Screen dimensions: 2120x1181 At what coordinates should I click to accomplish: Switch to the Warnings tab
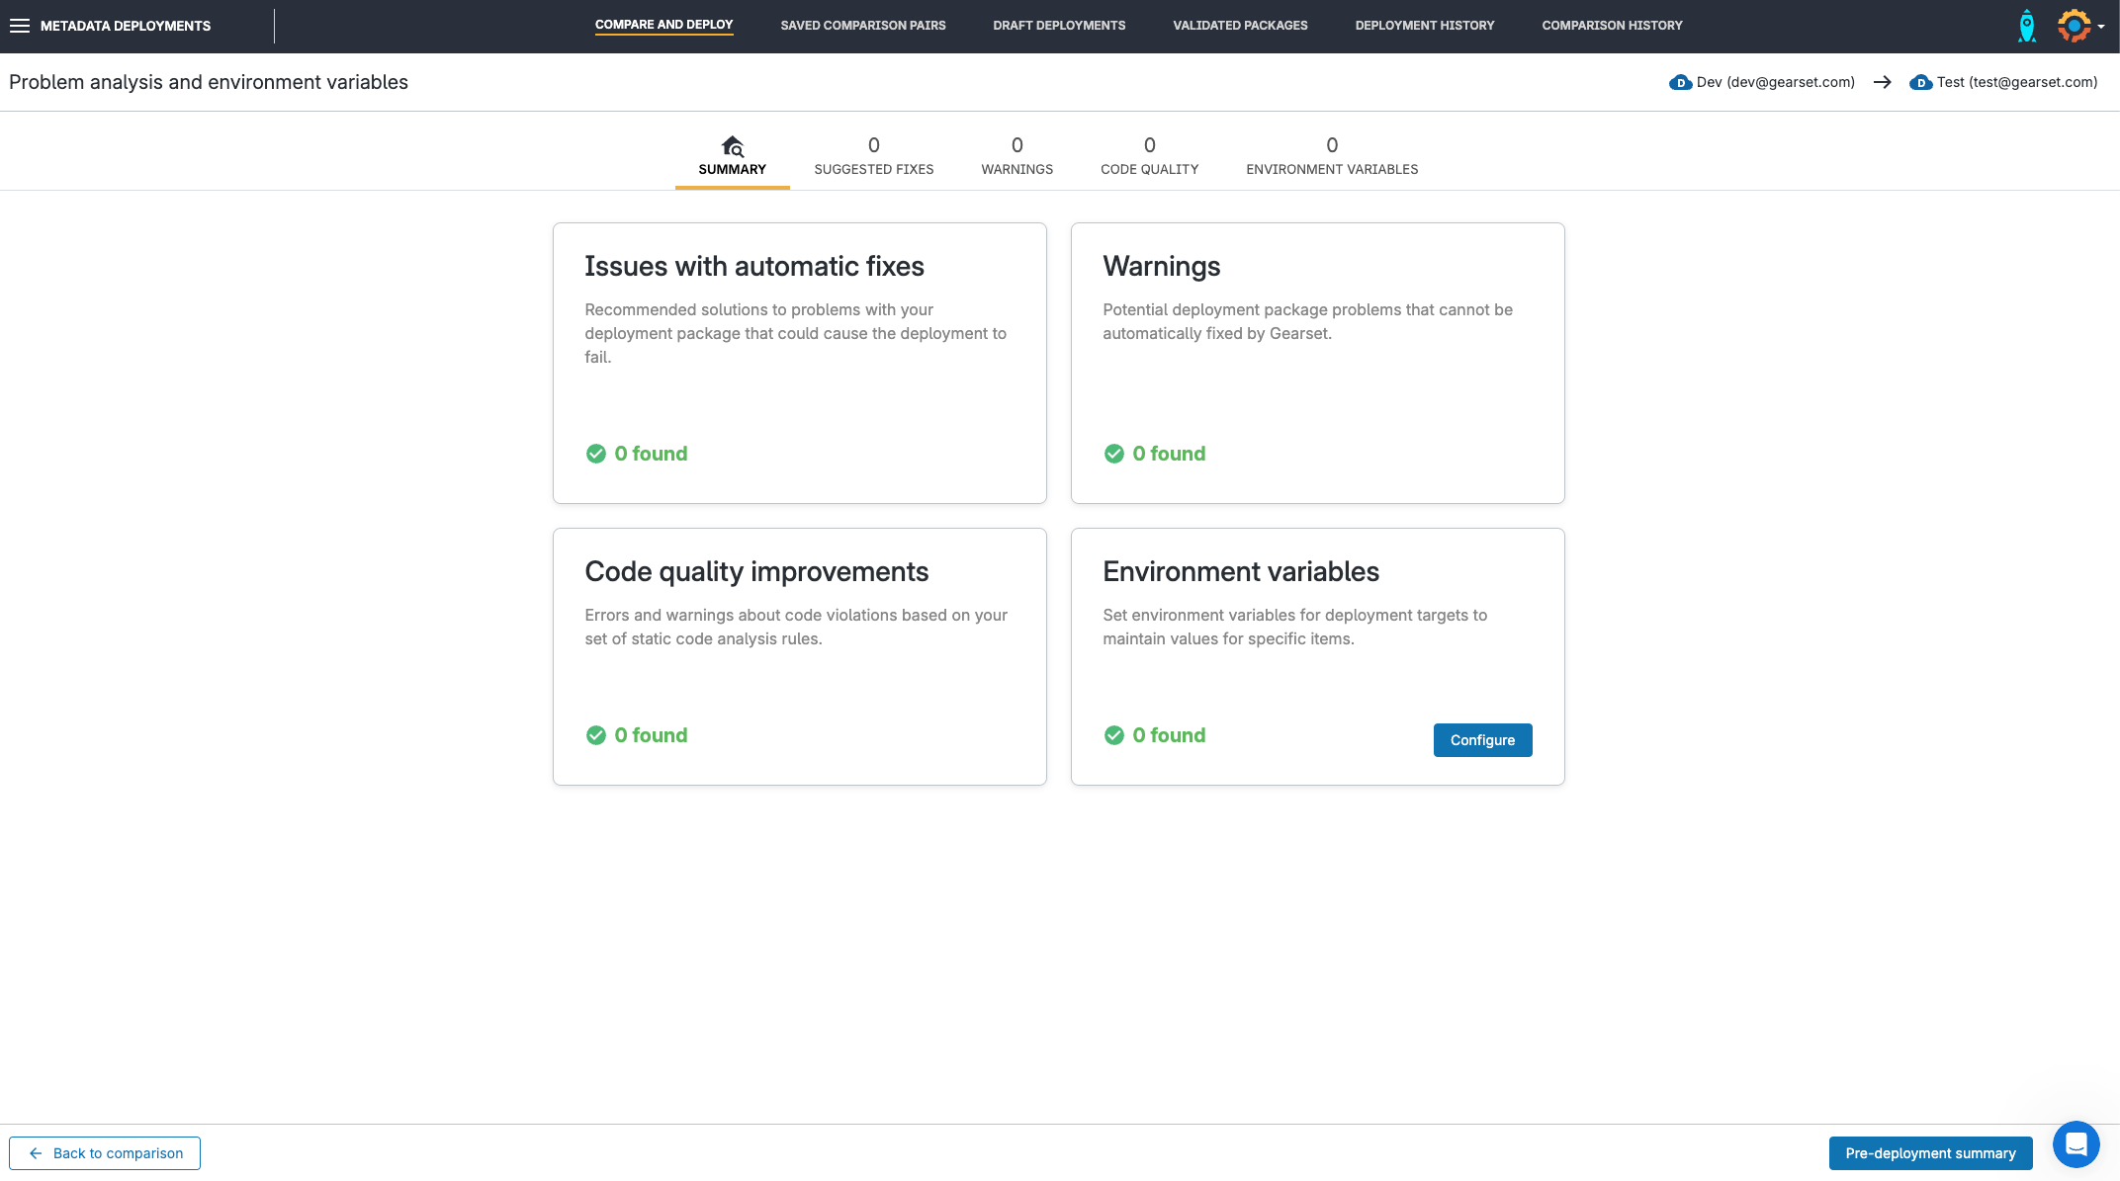click(1016, 156)
